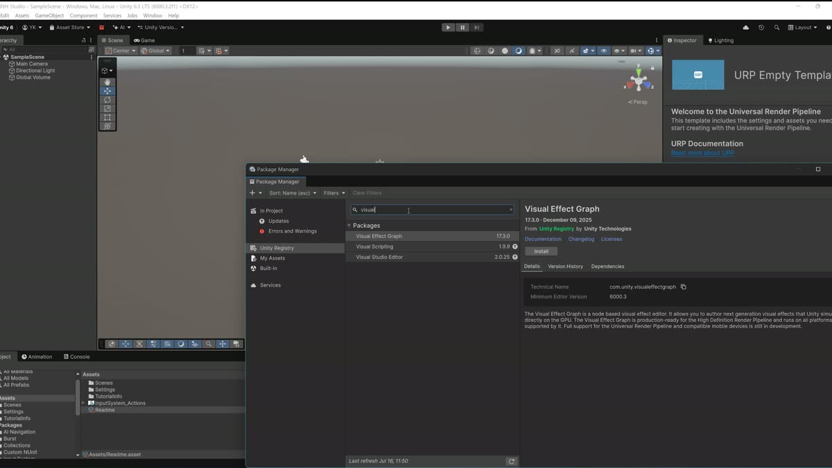Open the Licenses link
The image size is (832, 468).
coord(612,240)
